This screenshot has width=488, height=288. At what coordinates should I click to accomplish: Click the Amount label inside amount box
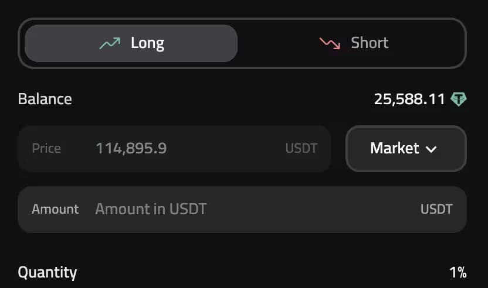[55, 209]
